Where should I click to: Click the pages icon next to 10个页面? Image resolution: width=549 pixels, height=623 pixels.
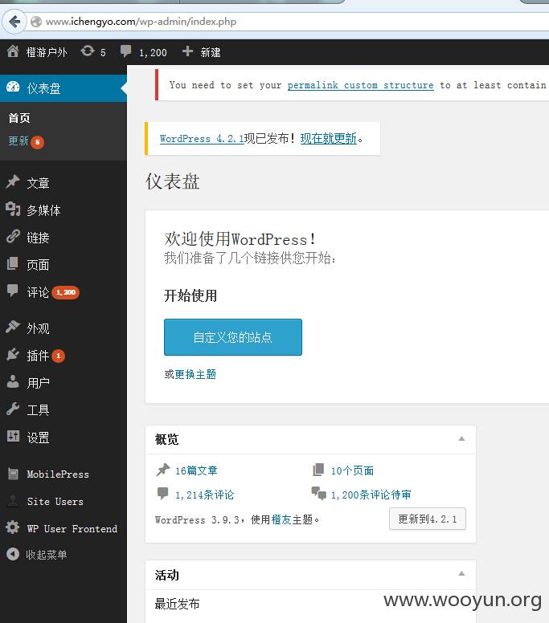(318, 470)
